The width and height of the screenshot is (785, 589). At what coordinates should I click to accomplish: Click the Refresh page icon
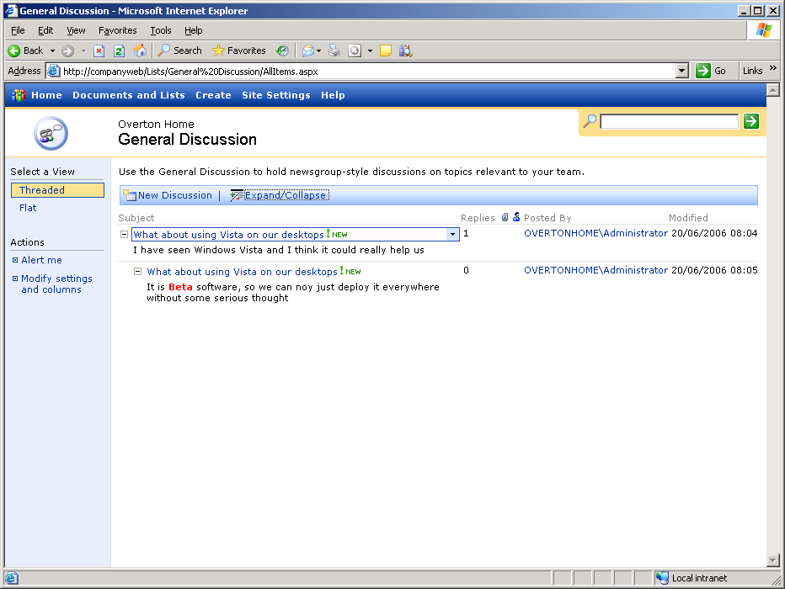119,50
